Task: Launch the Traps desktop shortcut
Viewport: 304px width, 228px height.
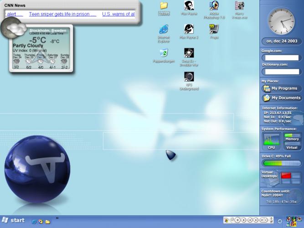Action: pos(214,30)
